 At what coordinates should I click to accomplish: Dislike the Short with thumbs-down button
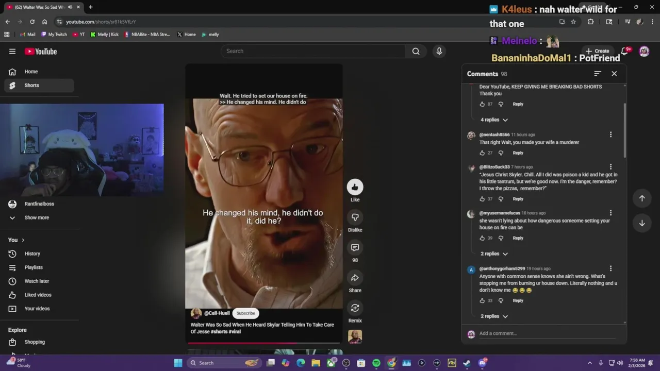tap(355, 217)
